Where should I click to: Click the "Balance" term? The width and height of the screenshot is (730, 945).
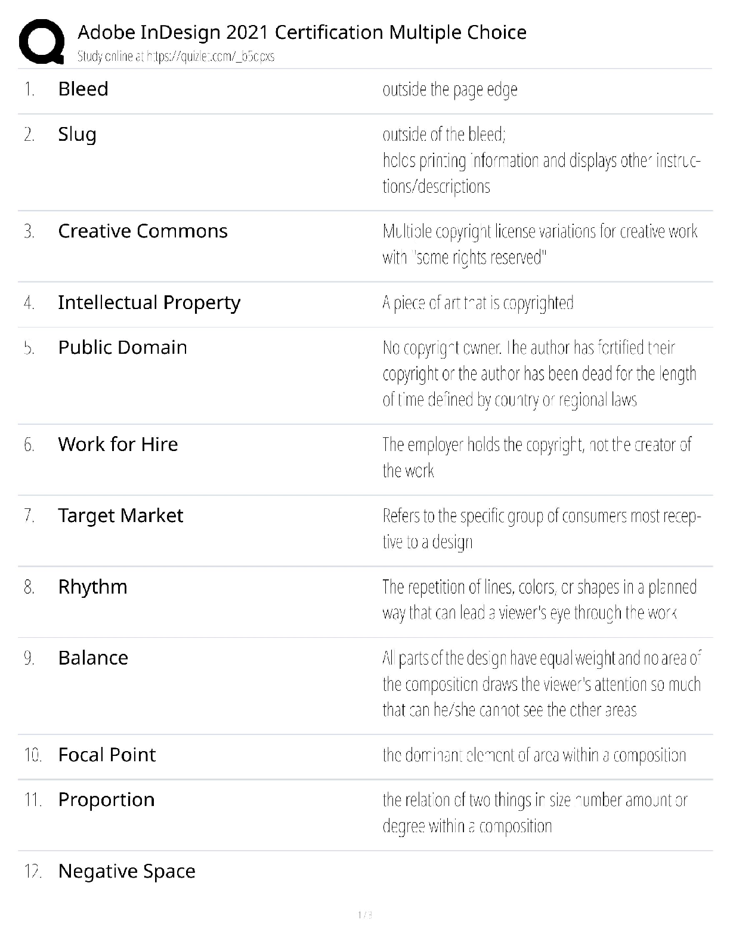tap(93, 658)
